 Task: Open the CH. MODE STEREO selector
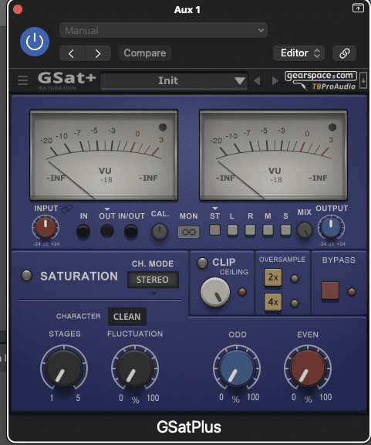click(153, 280)
